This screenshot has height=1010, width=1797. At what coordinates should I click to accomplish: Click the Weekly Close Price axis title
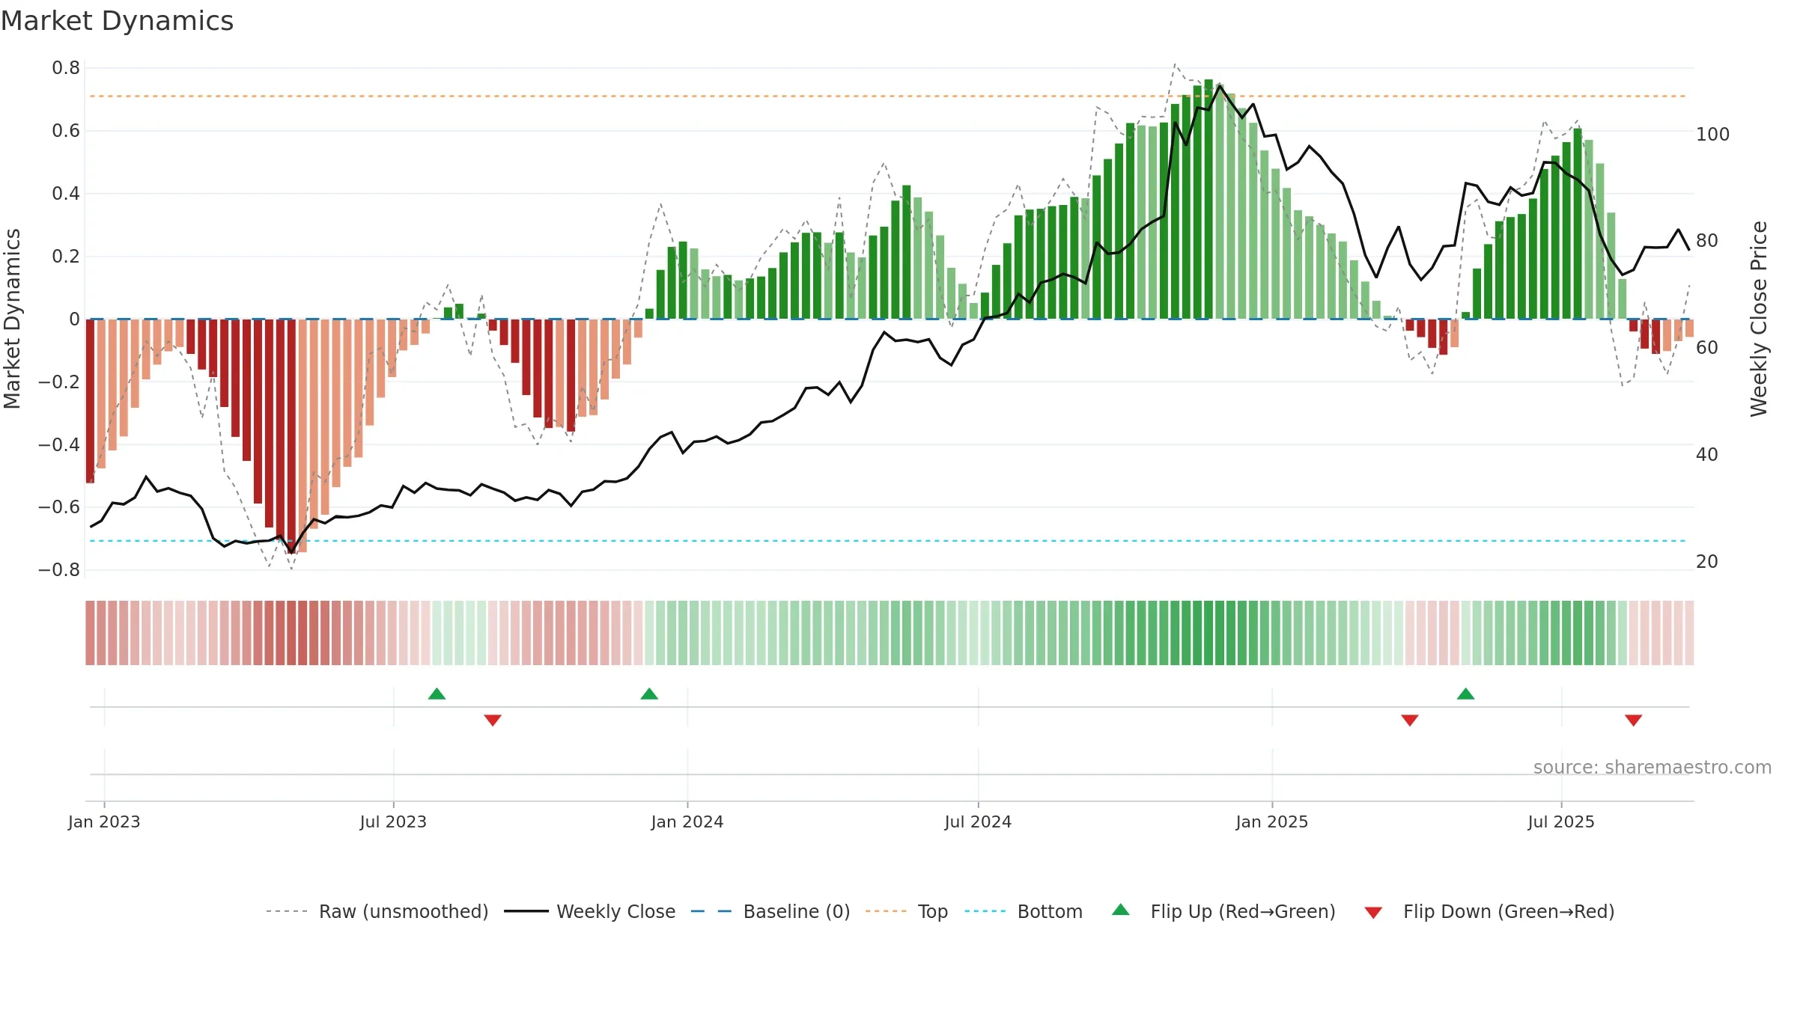1759,319
